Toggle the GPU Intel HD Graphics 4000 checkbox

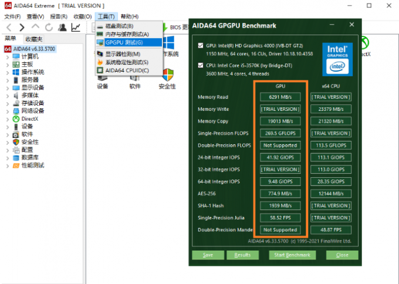(x=201, y=46)
